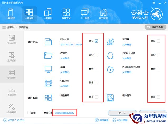Select the 备份资料 sidebar step
Screen dimensions: 168x124
12,74
